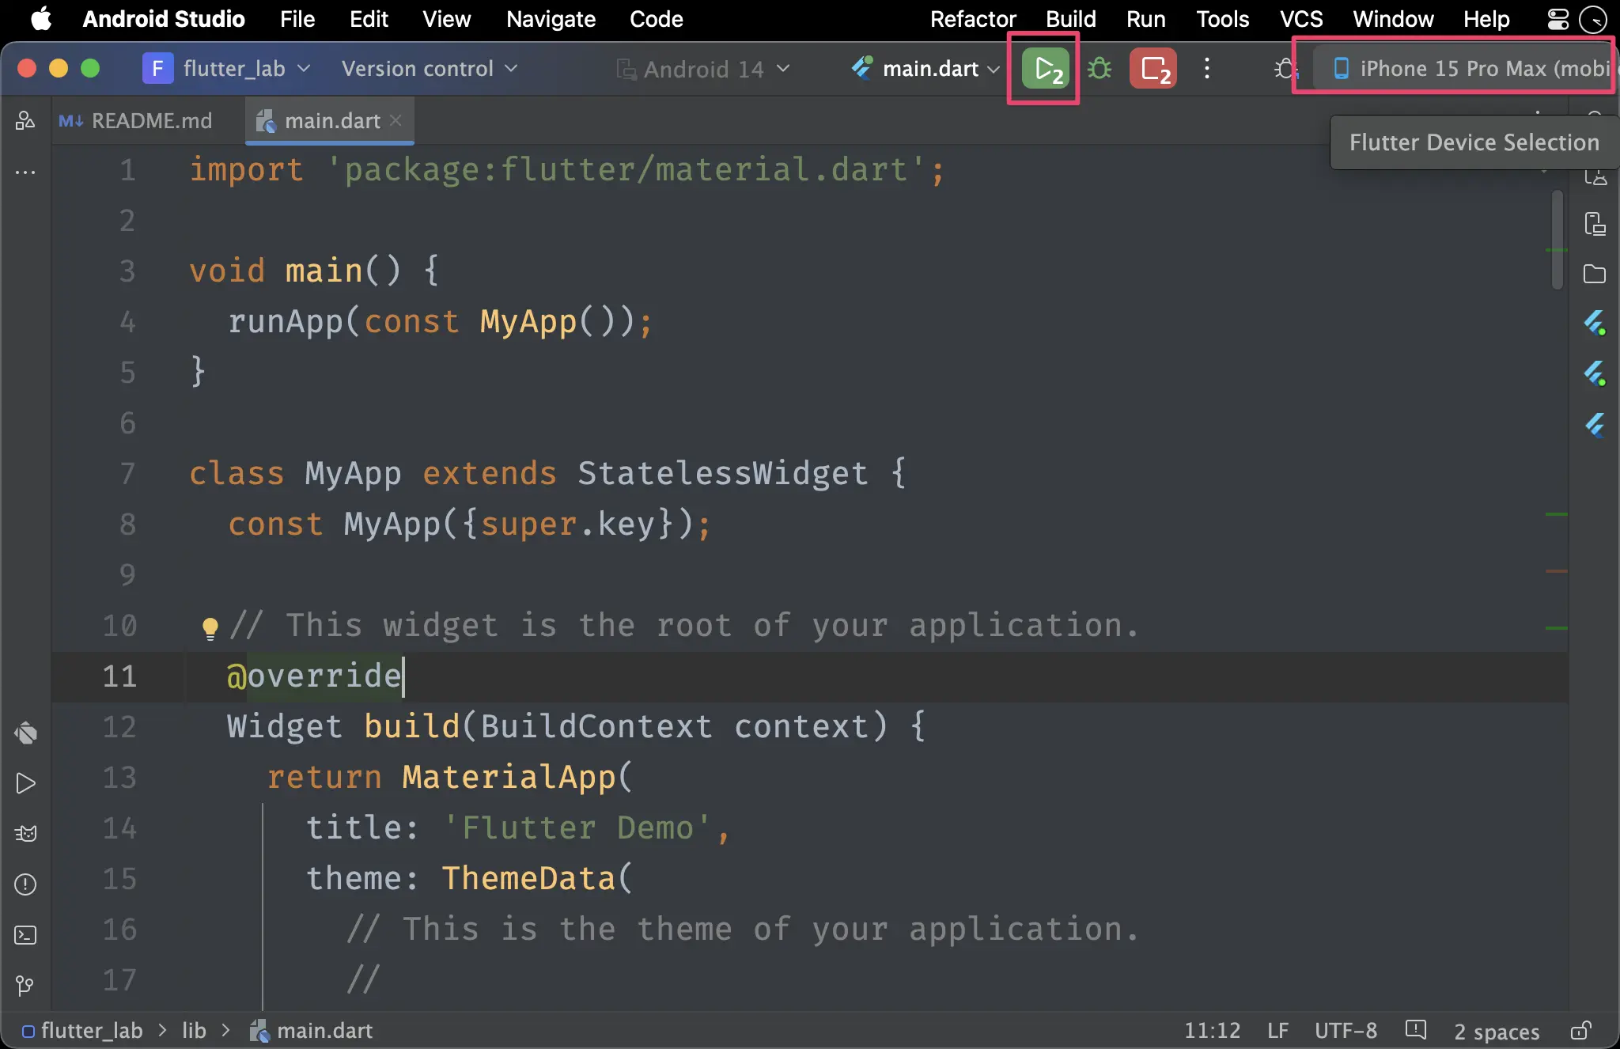Open the Build menu

(1071, 19)
